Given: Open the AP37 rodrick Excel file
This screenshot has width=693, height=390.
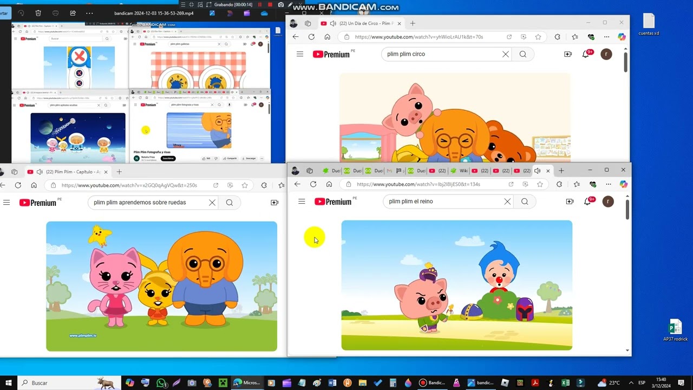Looking at the screenshot, I should (x=675, y=330).
